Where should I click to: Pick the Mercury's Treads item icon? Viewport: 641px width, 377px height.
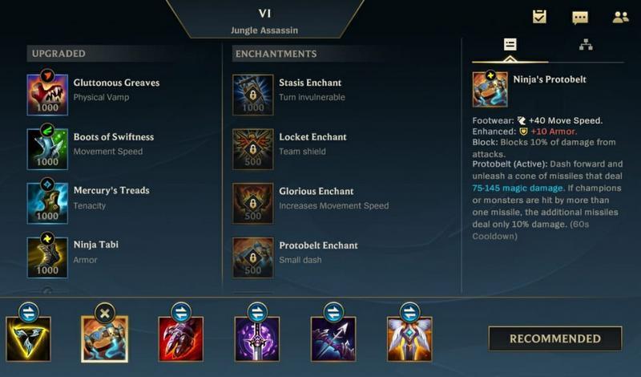coord(47,203)
